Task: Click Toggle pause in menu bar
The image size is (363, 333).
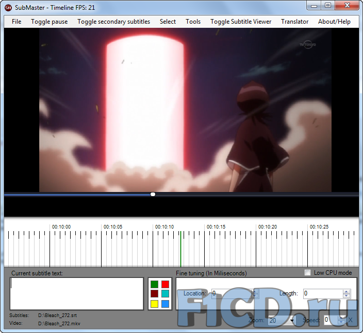Action: (x=49, y=22)
